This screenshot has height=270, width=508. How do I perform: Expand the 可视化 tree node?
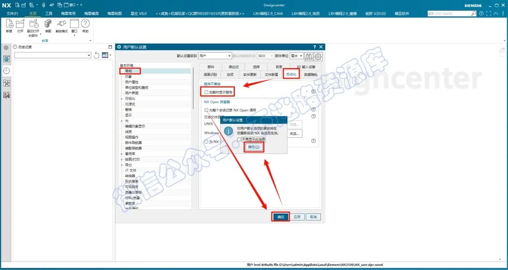click(121, 98)
